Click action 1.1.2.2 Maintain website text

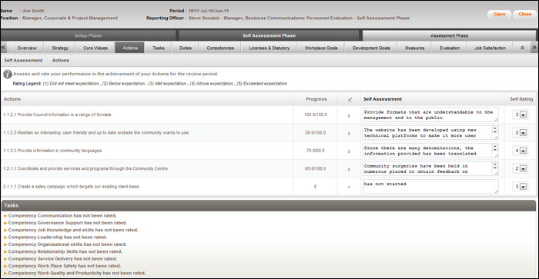[x=96, y=133]
